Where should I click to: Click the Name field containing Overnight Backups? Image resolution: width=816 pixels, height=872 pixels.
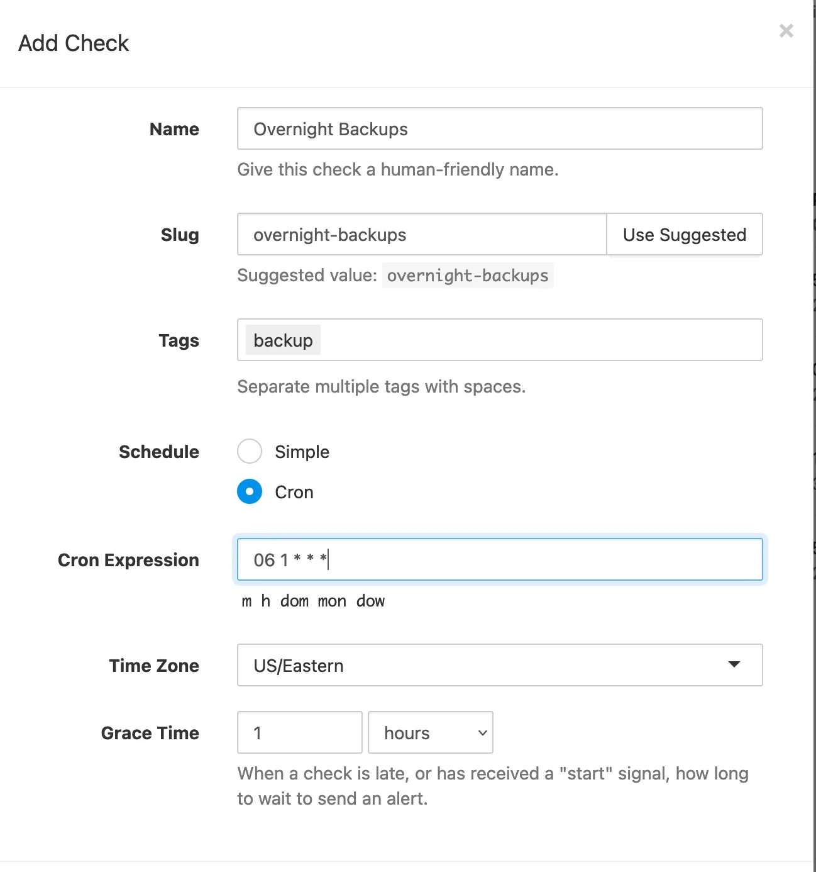pos(499,129)
